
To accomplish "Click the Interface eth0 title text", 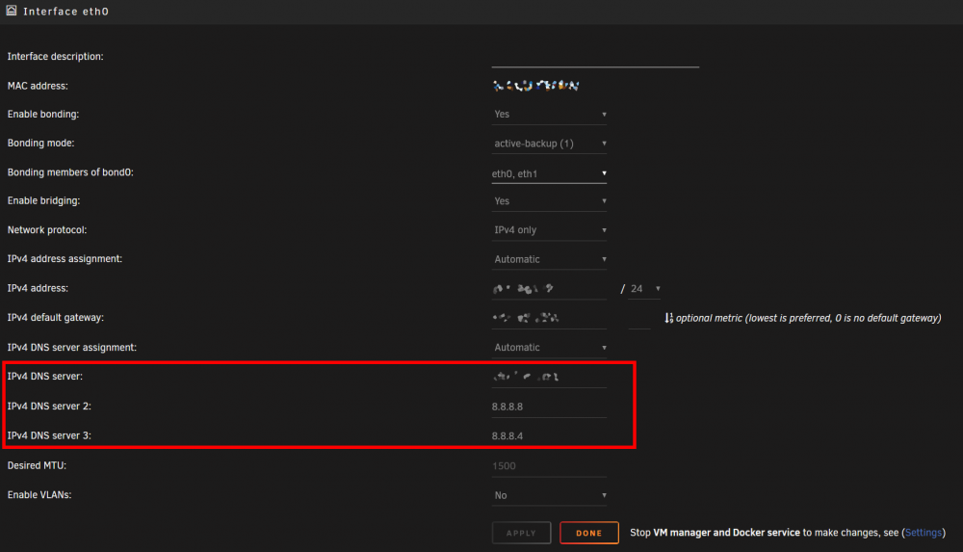I will coord(65,11).
